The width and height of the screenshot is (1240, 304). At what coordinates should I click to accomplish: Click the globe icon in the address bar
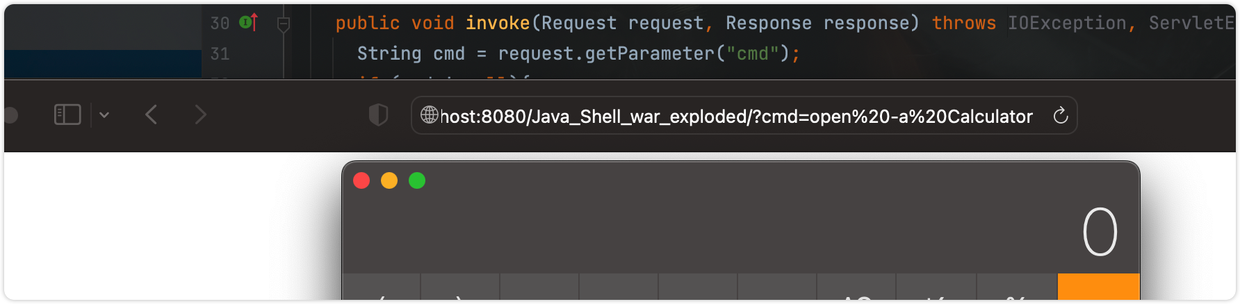[430, 115]
